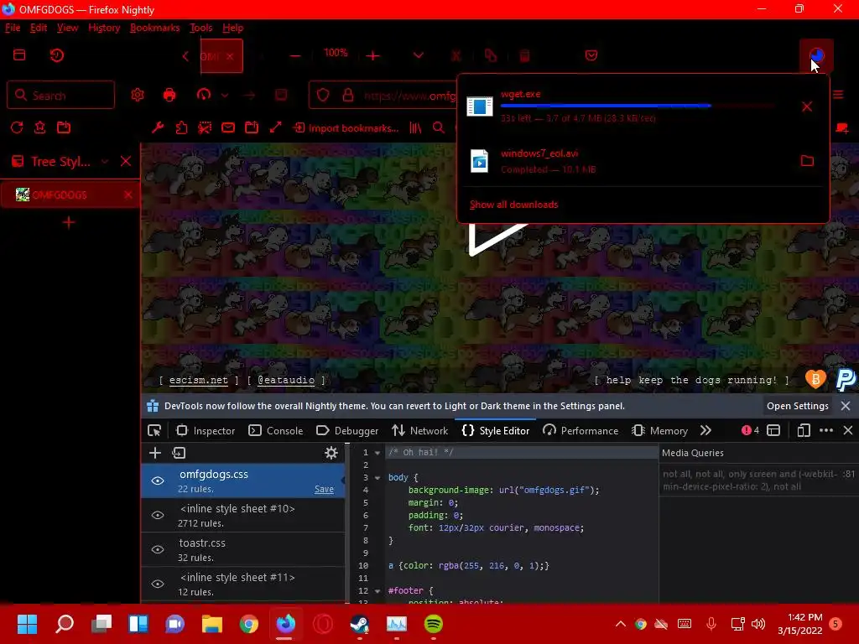Collapse #footer rule fold at line 12
This screenshot has width=859, height=644.
pos(377,591)
